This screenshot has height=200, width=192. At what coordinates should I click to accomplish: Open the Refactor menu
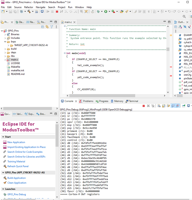click(x=29, y=7)
